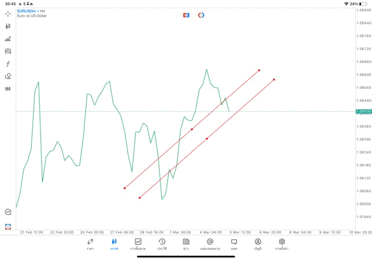Tap the red-blue circular clock icon

pyautogui.click(x=201, y=15)
